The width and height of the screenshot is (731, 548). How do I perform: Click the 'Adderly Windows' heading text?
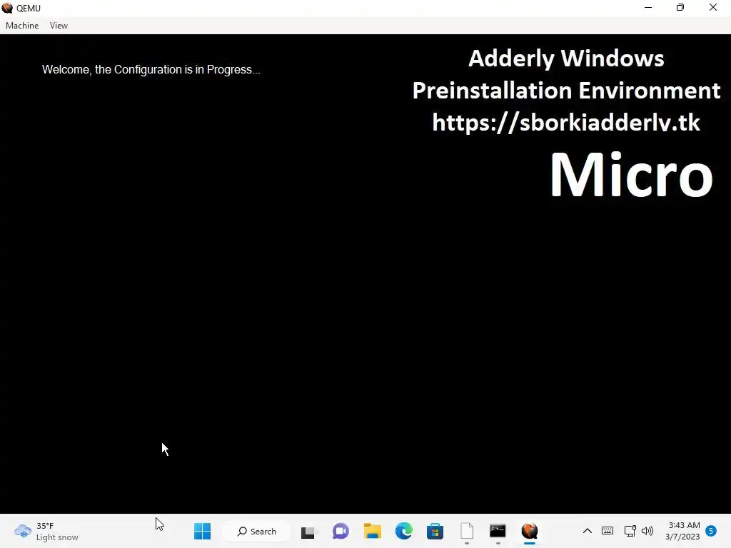(566, 59)
